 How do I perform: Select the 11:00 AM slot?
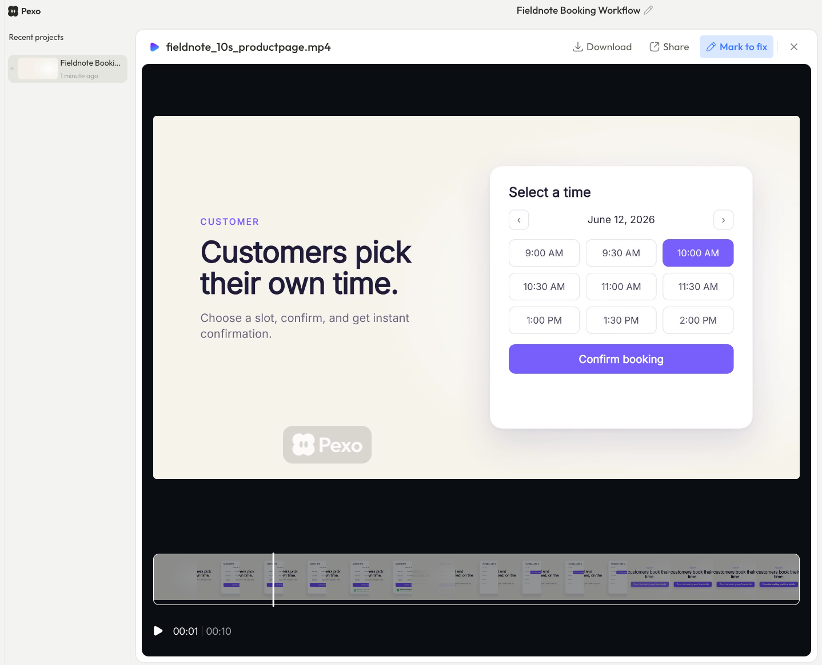621,287
